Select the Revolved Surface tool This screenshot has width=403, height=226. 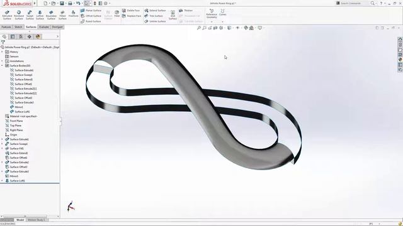coord(19,15)
